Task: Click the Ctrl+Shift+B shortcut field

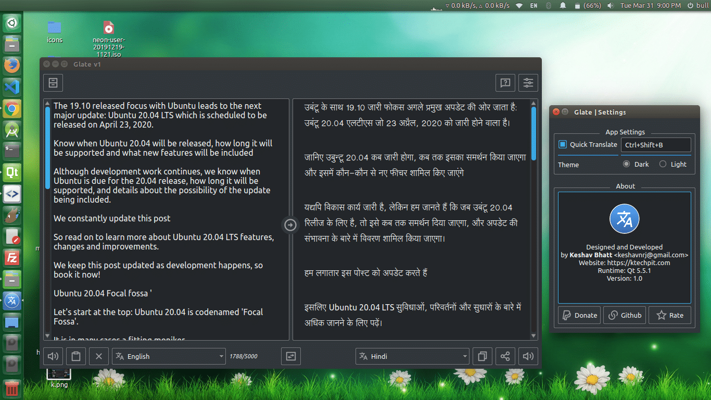Action: (656, 145)
